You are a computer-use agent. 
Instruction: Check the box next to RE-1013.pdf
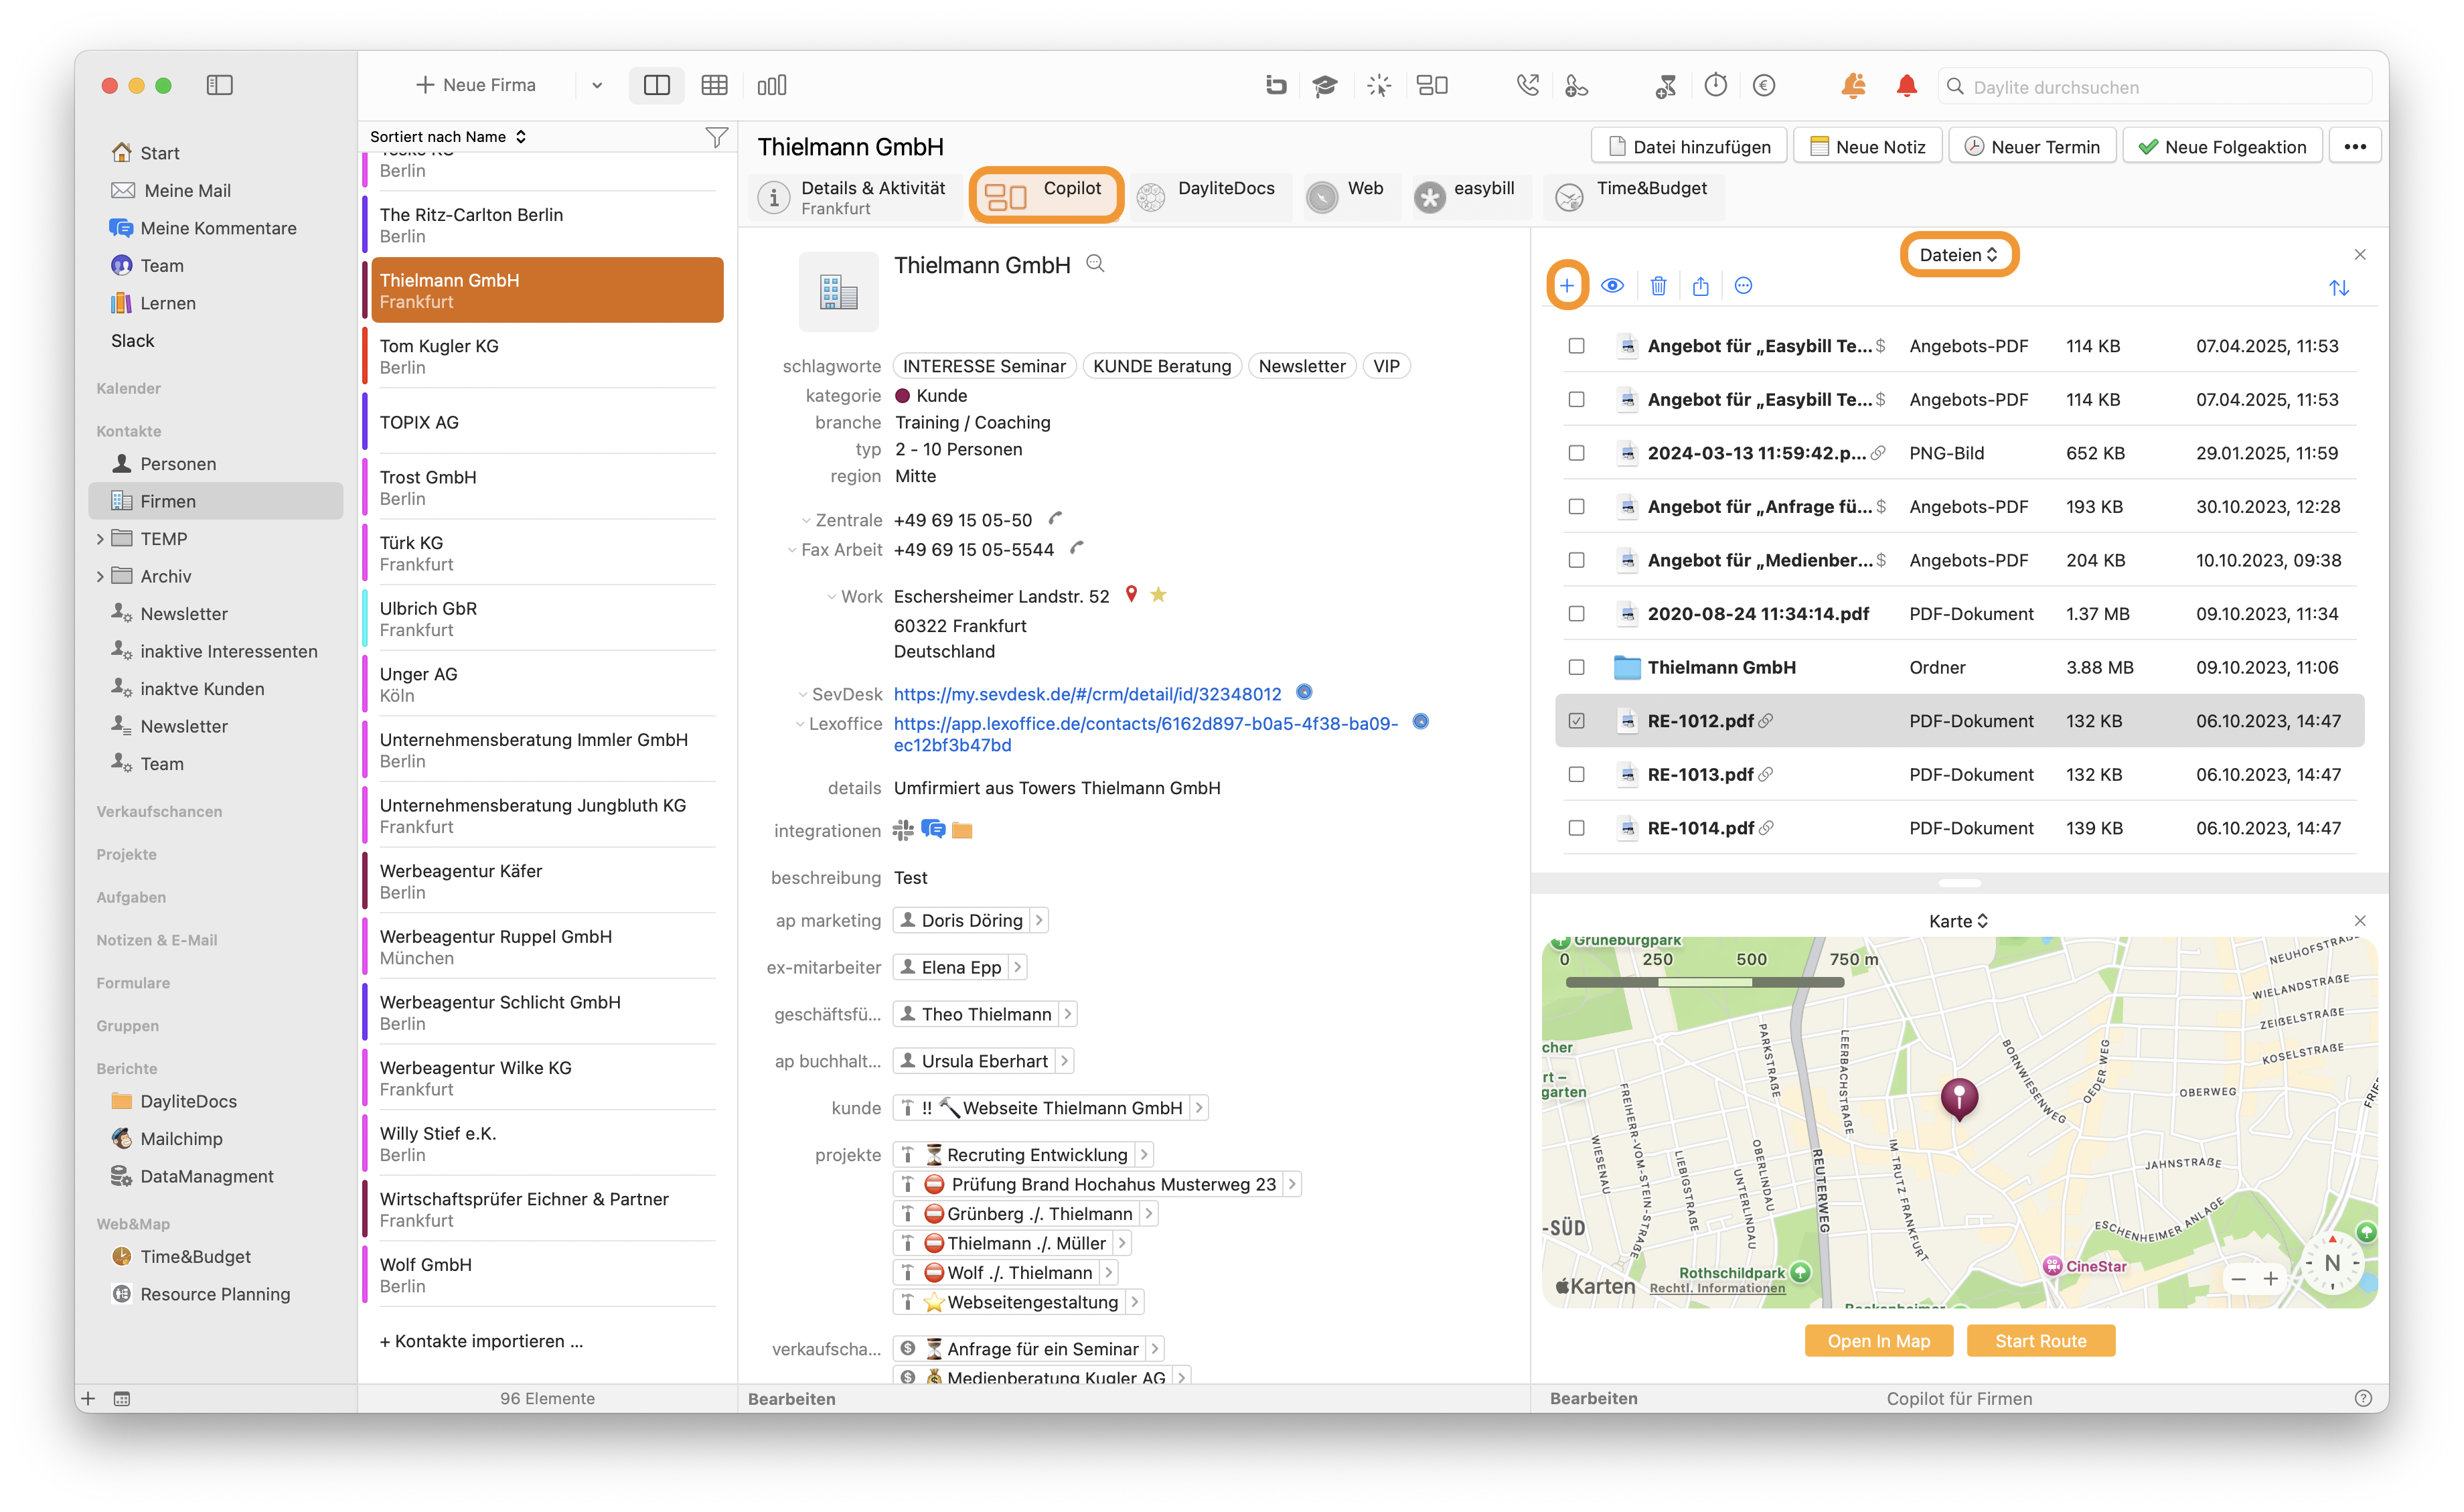coord(1576,774)
